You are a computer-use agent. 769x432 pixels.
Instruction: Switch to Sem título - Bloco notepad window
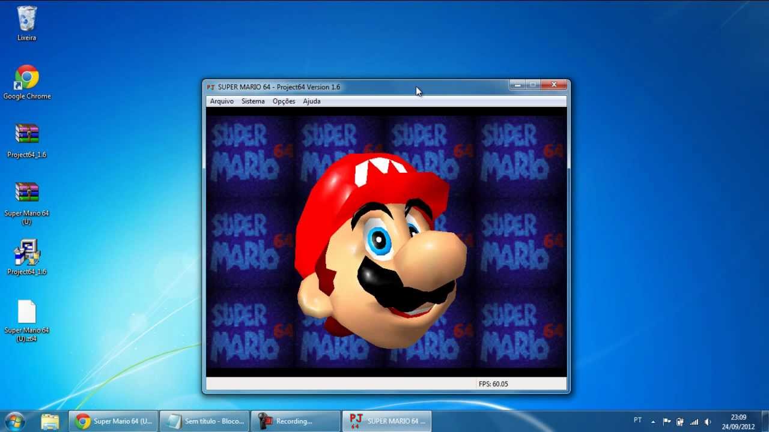[205, 421]
